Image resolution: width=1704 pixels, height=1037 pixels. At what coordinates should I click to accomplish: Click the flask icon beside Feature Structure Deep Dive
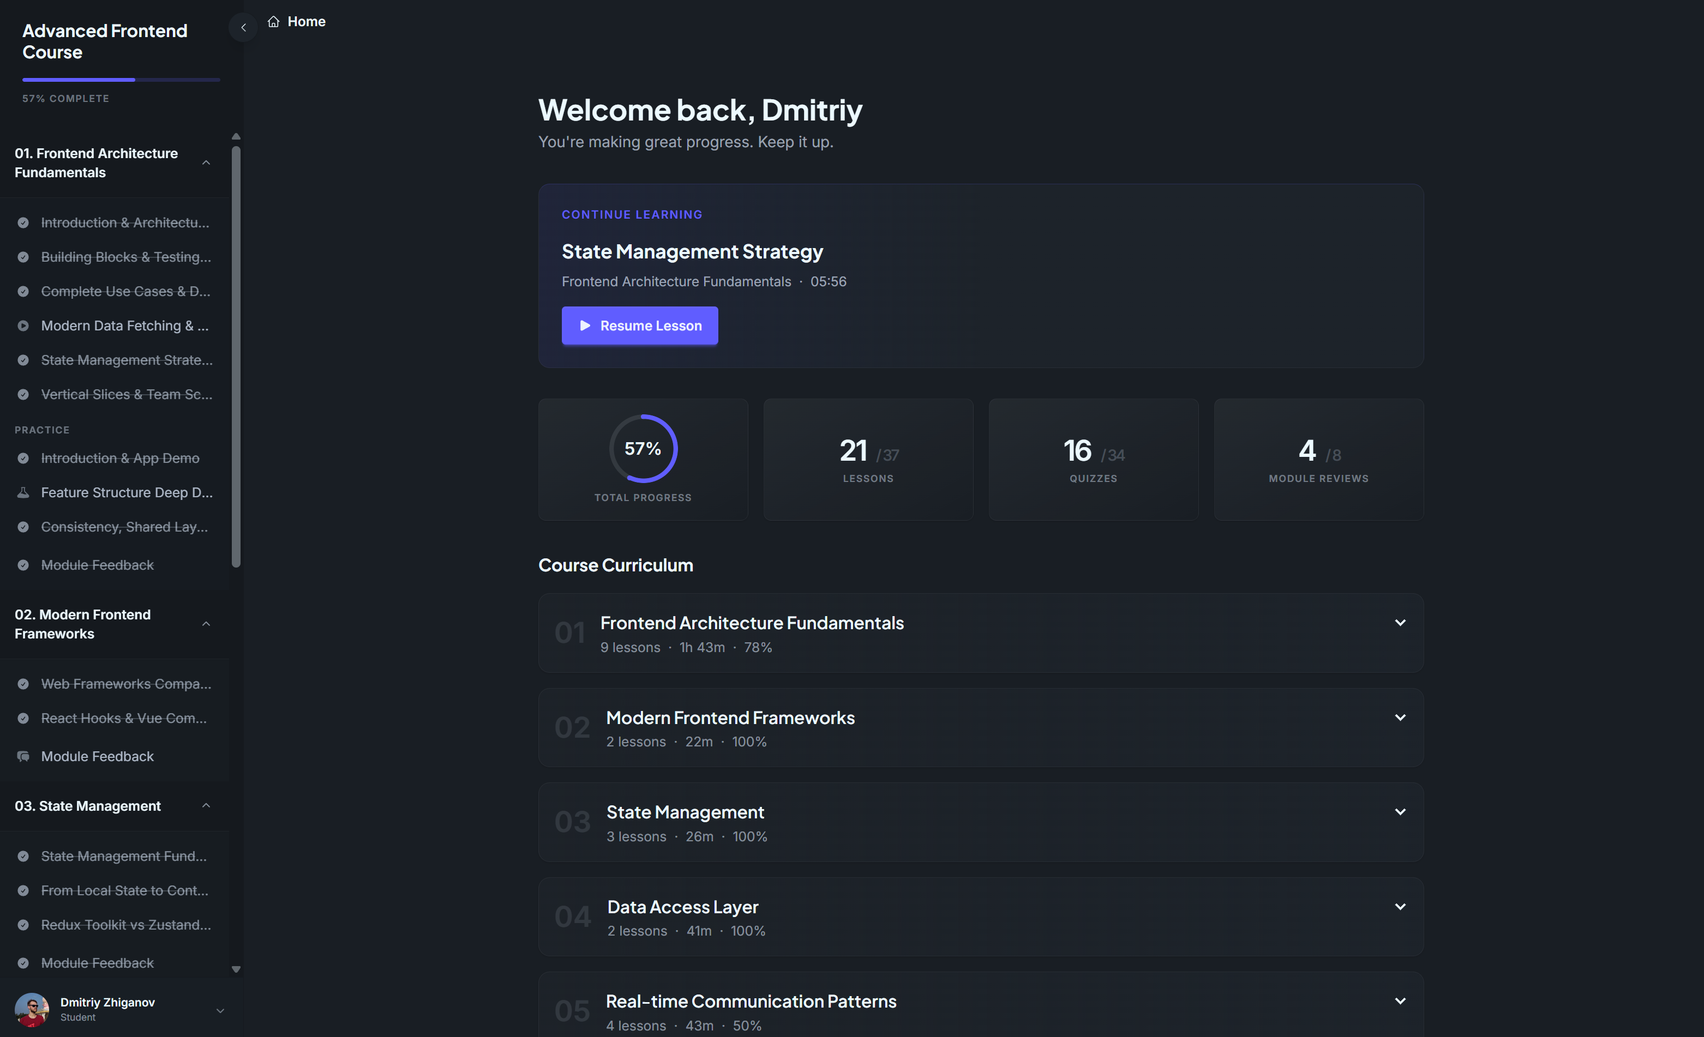[x=23, y=492]
